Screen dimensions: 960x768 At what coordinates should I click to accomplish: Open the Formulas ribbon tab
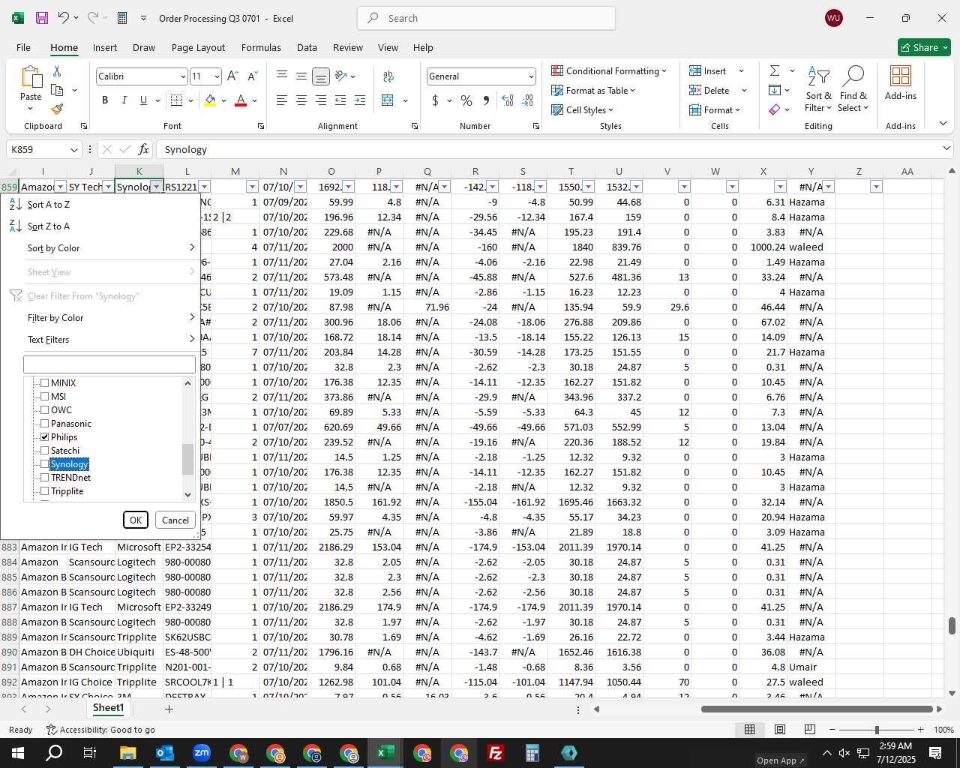[261, 47]
